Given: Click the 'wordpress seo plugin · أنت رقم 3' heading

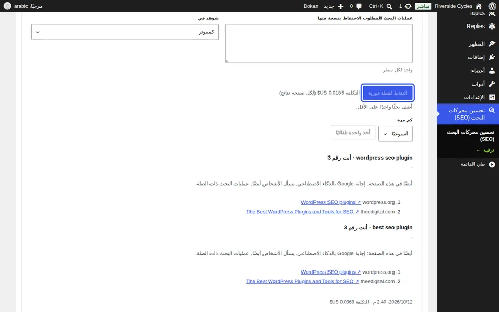Looking at the screenshot, I should tap(370, 158).
